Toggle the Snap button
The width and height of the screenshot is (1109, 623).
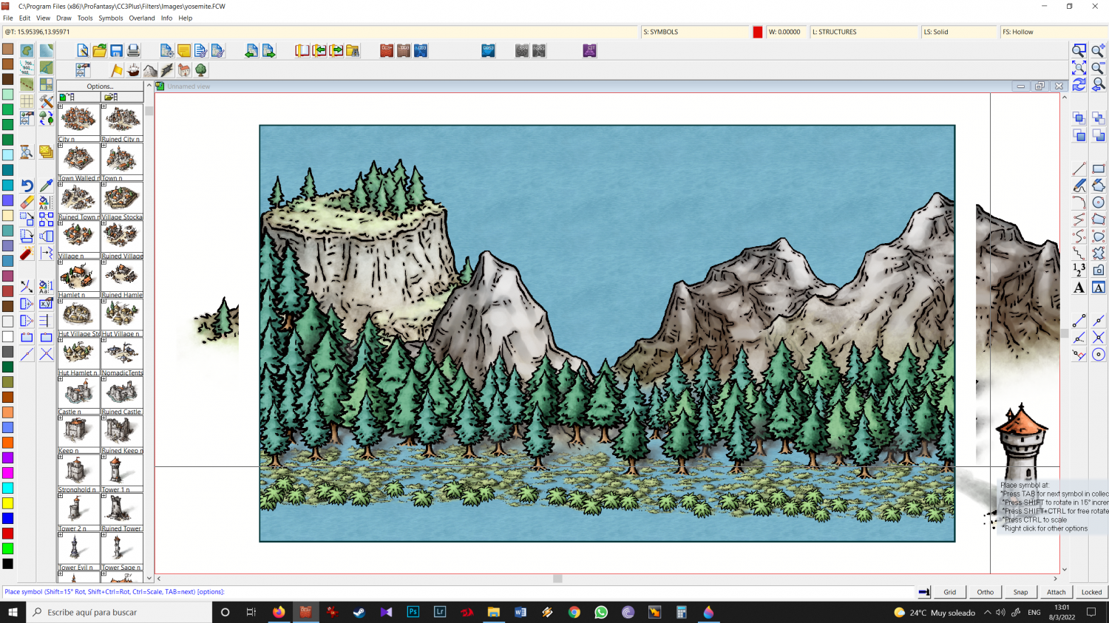pos(1021,592)
